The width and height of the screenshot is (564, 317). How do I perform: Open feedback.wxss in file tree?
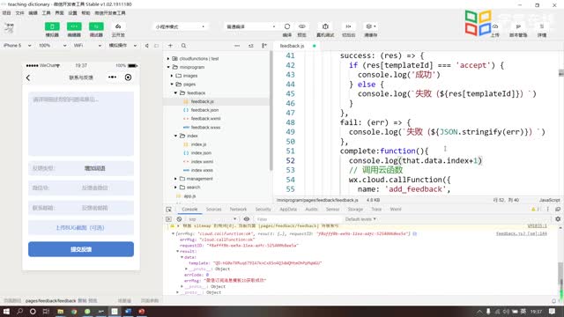pyautogui.click(x=205, y=127)
